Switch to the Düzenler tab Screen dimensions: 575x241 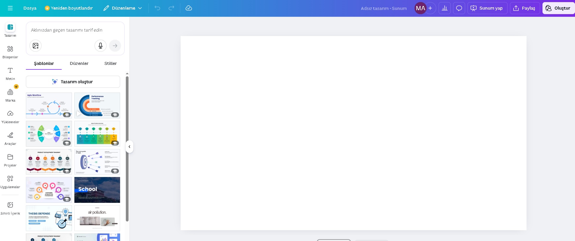(79, 63)
